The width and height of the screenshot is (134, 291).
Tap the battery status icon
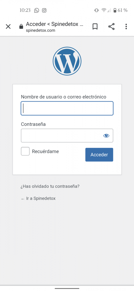coord(115,10)
